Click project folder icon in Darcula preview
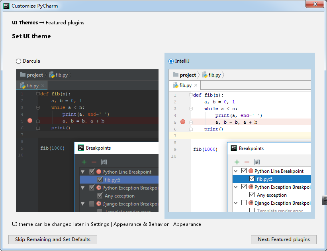The width and height of the screenshot is (327, 251). (x=23, y=75)
